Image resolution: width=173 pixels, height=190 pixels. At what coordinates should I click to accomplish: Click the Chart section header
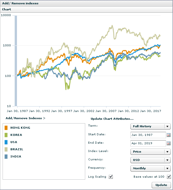7,9
